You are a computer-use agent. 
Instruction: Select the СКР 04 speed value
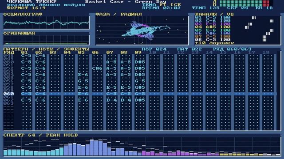238,8
